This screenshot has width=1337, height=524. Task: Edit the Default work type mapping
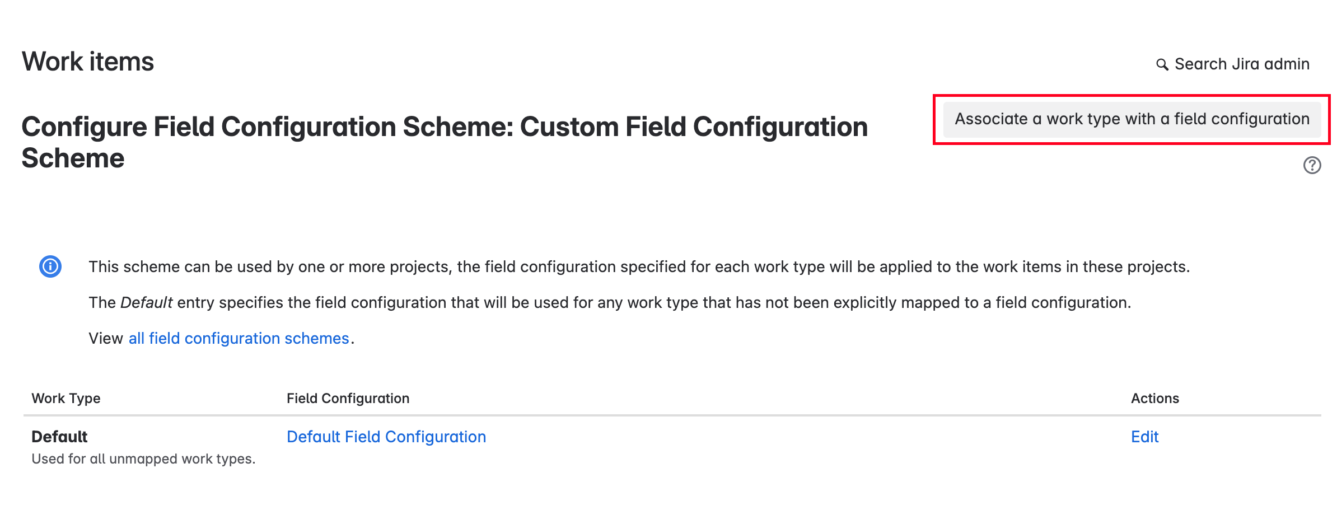1144,437
